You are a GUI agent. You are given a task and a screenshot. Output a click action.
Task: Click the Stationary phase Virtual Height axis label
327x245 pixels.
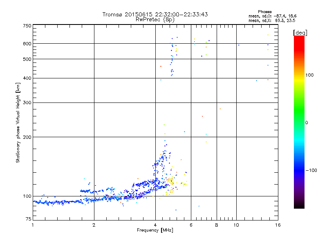click(x=18, y=123)
